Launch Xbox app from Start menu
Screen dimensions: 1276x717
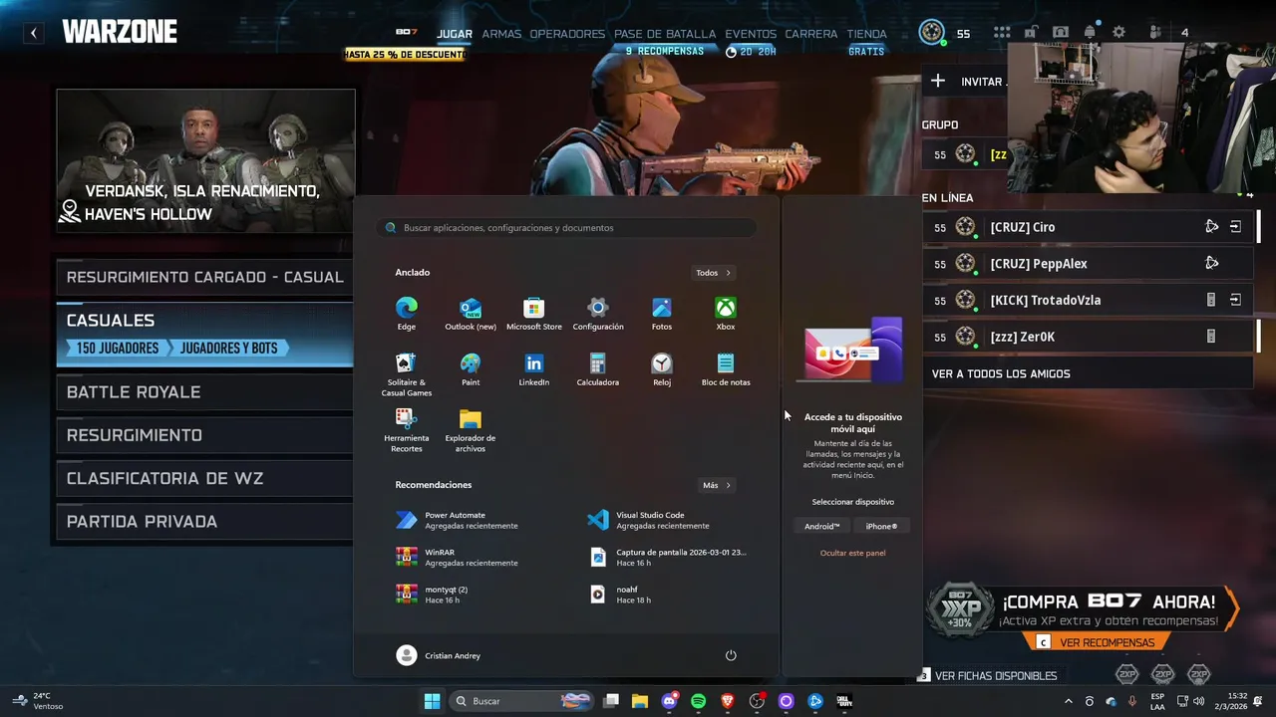pyautogui.click(x=726, y=314)
